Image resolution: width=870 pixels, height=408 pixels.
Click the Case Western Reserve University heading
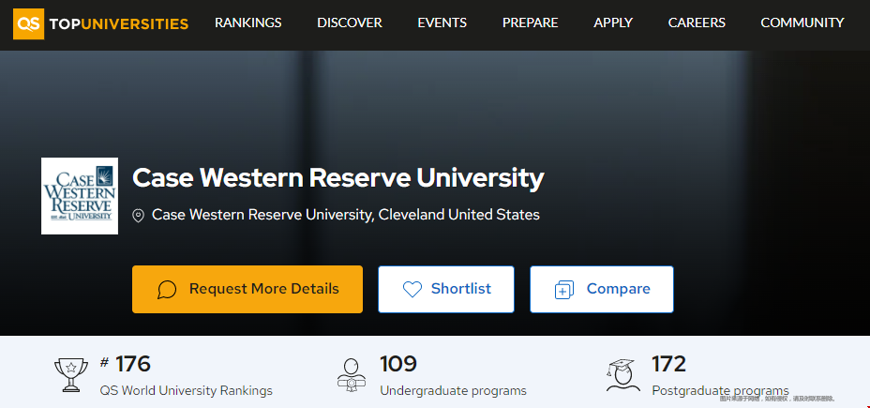pyautogui.click(x=337, y=178)
